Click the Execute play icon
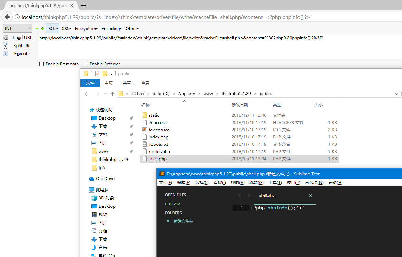 pos(6,54)
